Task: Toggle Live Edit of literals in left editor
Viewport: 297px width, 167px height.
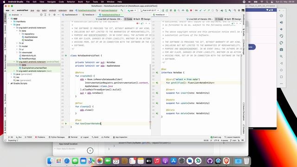Action: click(x=109, y=19)
